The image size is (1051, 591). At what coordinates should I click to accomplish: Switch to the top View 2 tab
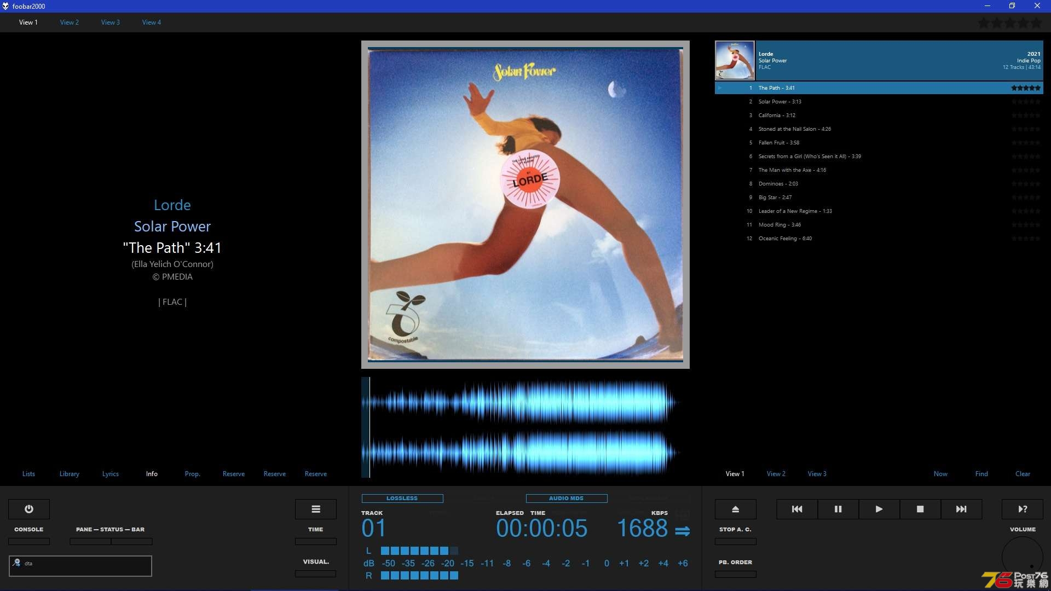70,22
